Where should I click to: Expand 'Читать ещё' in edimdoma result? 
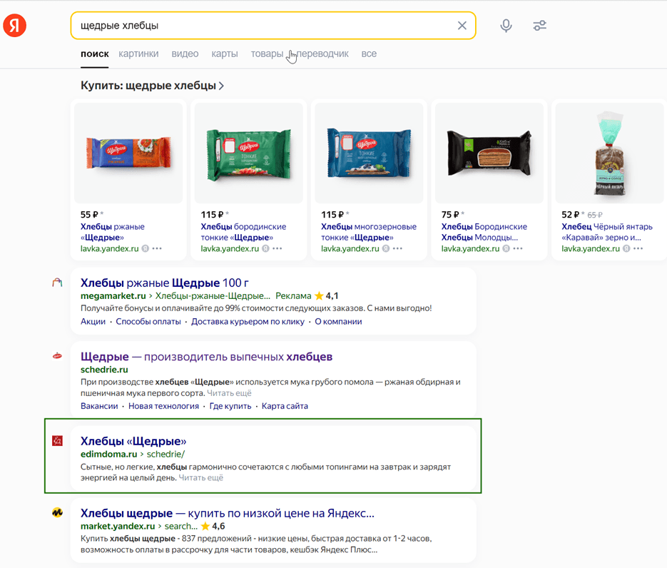pyautogui.click(x=201, y=477)
